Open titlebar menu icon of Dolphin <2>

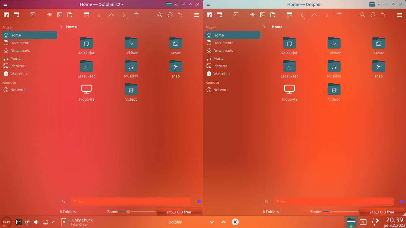pyautogui.click(x=5, y=4)
